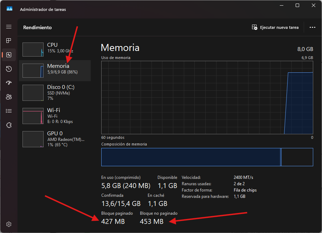Select the Performance page icon

click(9, 55)
